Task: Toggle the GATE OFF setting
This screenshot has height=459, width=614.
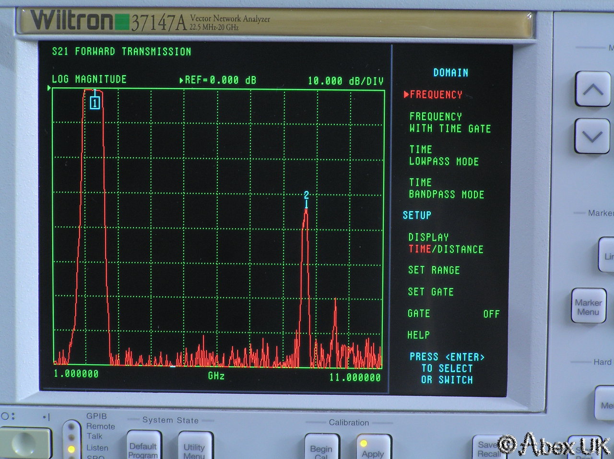Action: pyautogui.click(x=453, y=314)
